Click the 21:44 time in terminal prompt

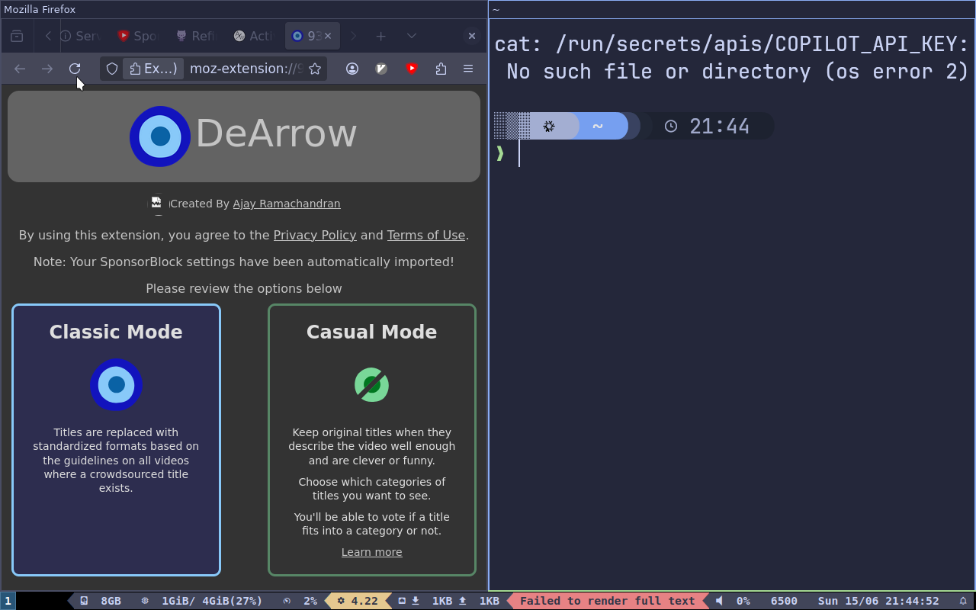pyautogui.click(x=720, y=126)
